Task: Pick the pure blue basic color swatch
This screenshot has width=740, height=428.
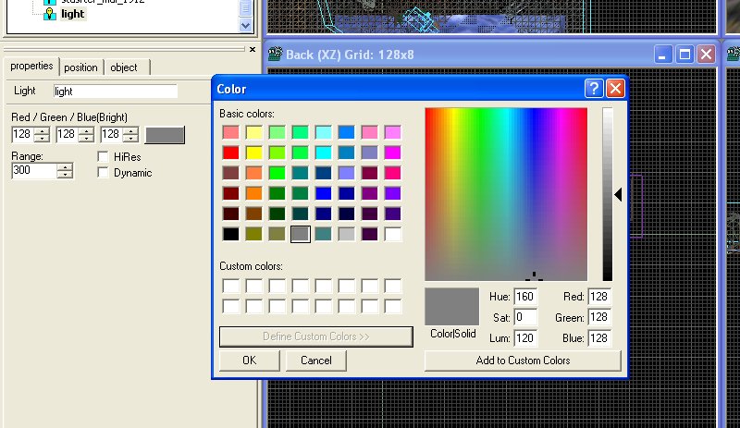Action: [x=323, y=193]
